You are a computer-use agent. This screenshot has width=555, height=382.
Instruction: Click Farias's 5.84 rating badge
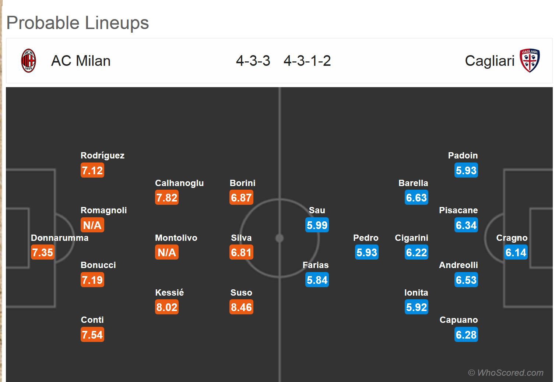tap(317, 280)
